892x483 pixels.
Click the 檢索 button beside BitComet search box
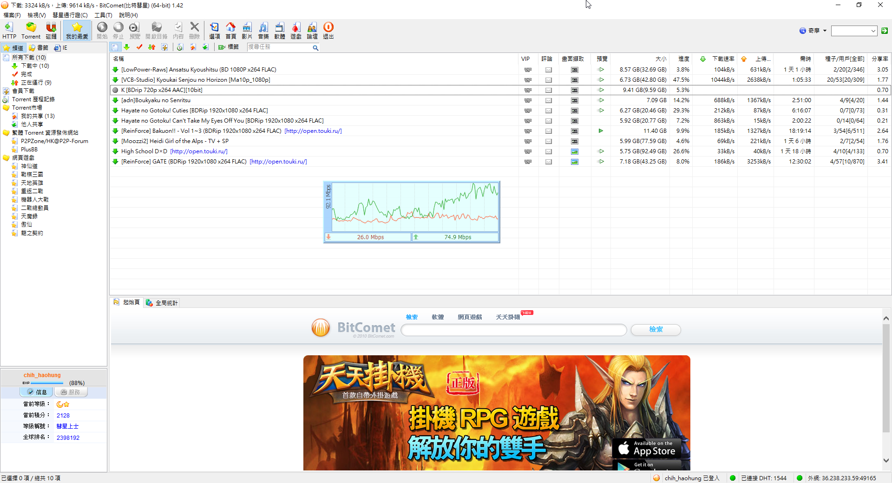(656, 329)
